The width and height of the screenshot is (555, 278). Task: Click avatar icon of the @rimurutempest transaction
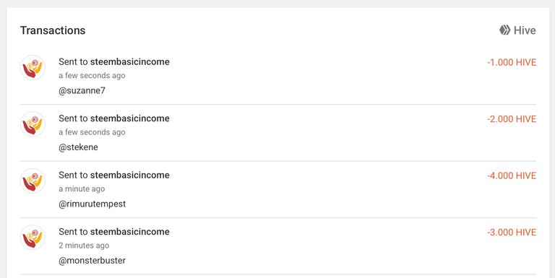(x=33, y=181)
